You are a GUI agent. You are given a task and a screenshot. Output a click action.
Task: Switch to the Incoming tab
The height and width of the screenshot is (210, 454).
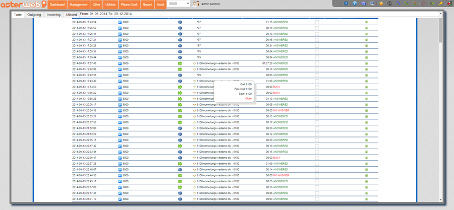[53, 15]
